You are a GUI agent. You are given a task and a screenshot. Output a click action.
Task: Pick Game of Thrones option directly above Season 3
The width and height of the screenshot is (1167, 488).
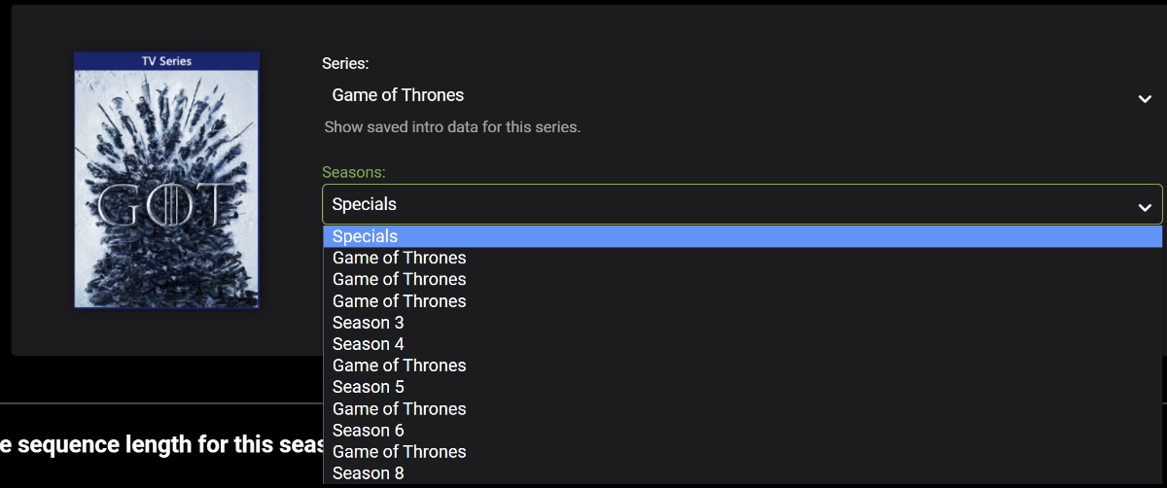pos(399,301)
